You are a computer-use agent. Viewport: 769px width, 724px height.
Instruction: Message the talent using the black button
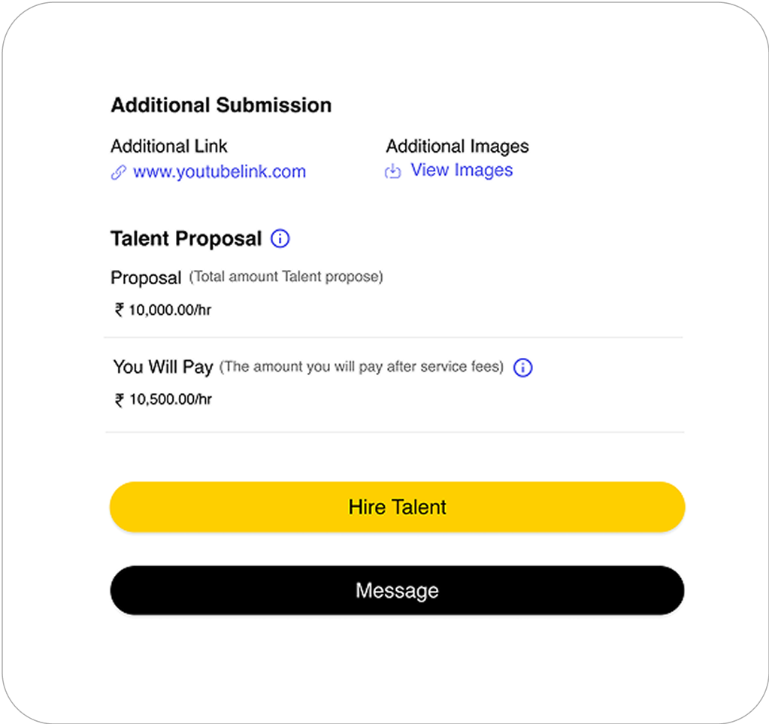(x=397, y=591)
